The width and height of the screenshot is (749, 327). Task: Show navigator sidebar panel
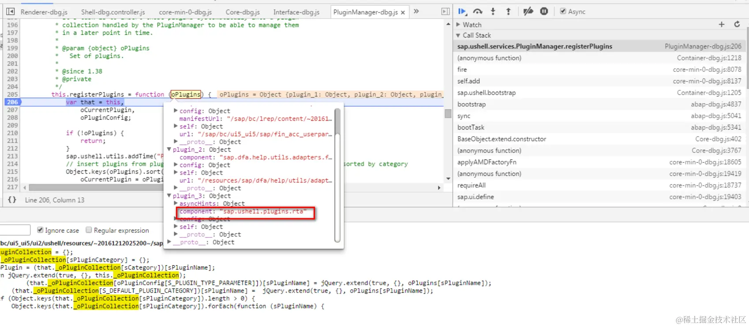(11, 11)
